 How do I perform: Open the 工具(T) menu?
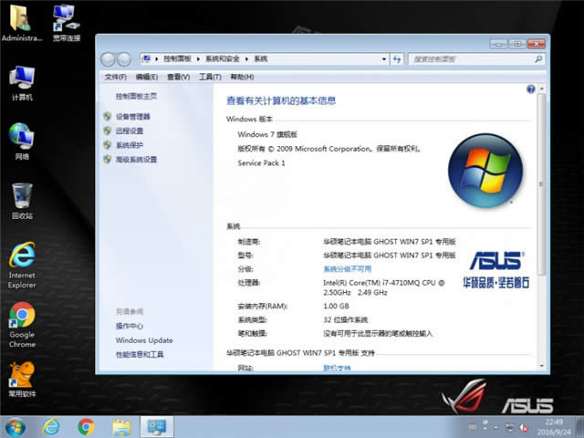pos(210,77)
